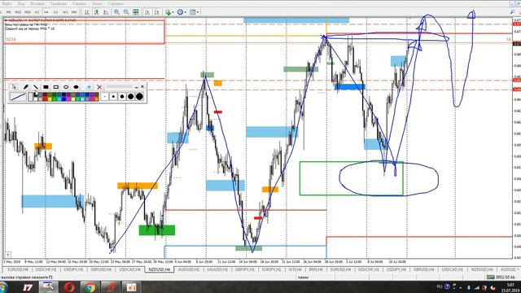Open the 17 app on taskbar
The image size is (521, 293).
(x=28, y=287)
